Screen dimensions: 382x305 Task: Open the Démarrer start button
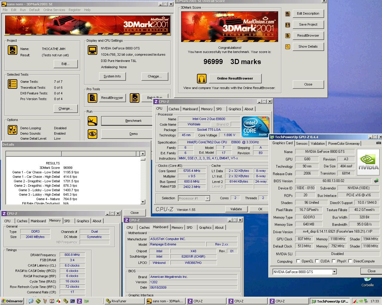click(x=12, y=301)
